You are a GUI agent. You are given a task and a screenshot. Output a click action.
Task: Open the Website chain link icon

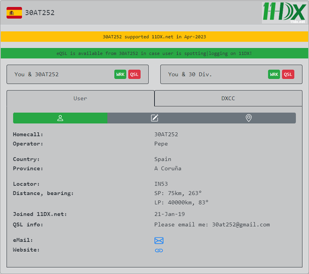click(x=159, y=250)
